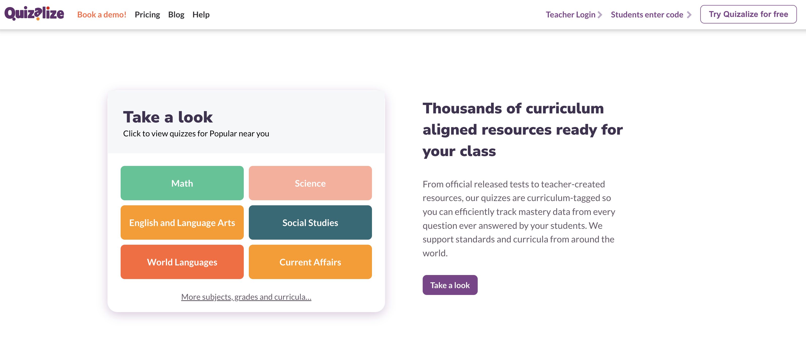Select the pink Science subject tile
The image size is (806, 349).
coord(310,183)
